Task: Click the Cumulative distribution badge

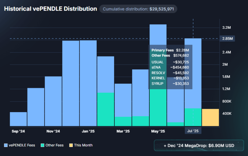Action: coord(138,9)
